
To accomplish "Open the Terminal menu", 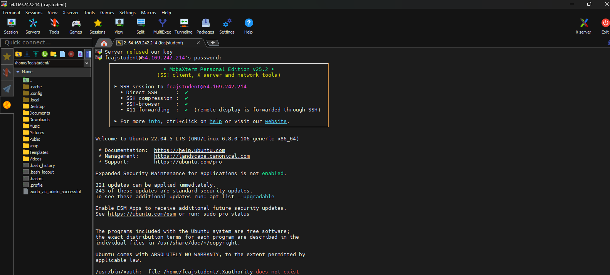I will [x=11, y=13].
